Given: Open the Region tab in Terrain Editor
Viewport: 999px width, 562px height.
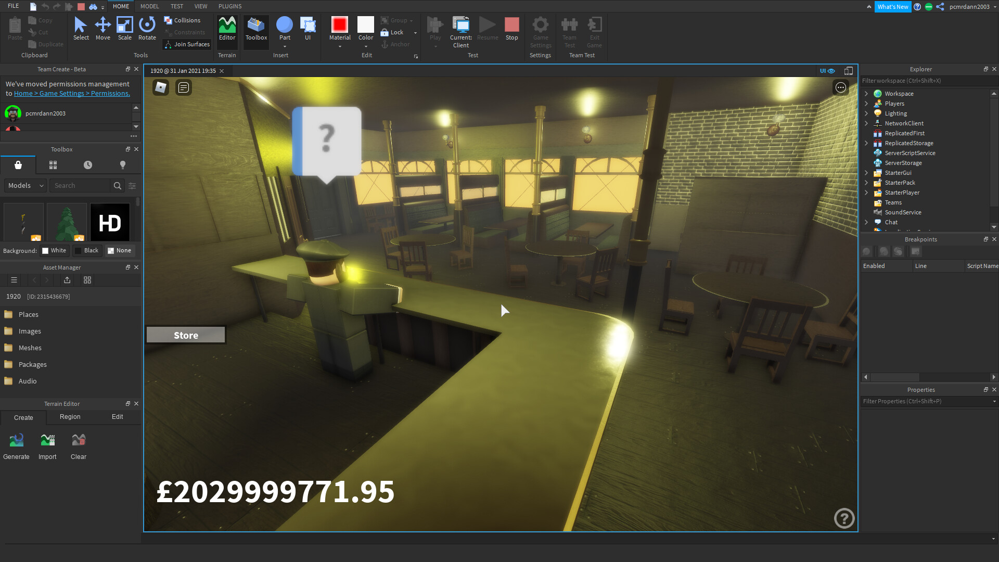Looking at the screenshot, I should click(x=70, y=417).
